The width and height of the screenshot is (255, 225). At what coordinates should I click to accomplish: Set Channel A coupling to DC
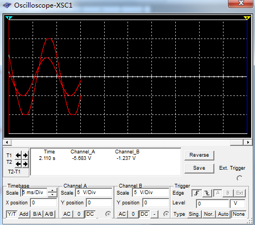(90, 214)
